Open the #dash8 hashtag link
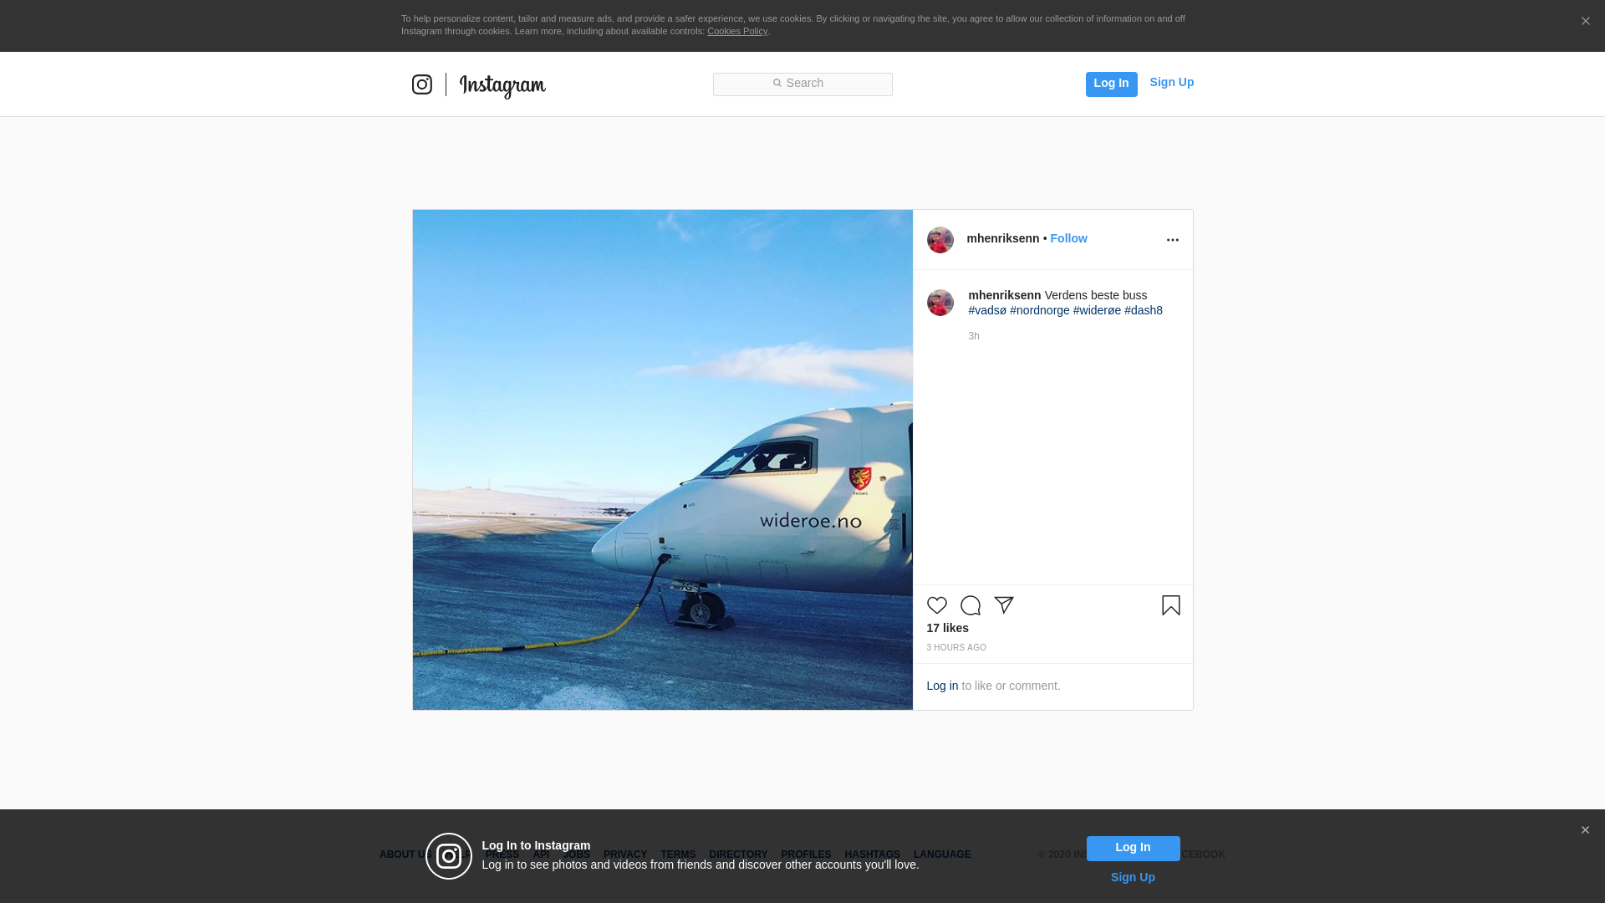This screenshot has width=1605, height=903. [1143, 310]
